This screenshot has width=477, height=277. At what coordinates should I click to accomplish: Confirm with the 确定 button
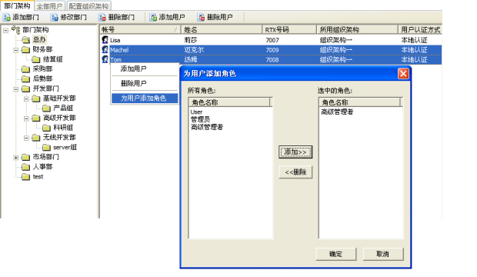336,254
